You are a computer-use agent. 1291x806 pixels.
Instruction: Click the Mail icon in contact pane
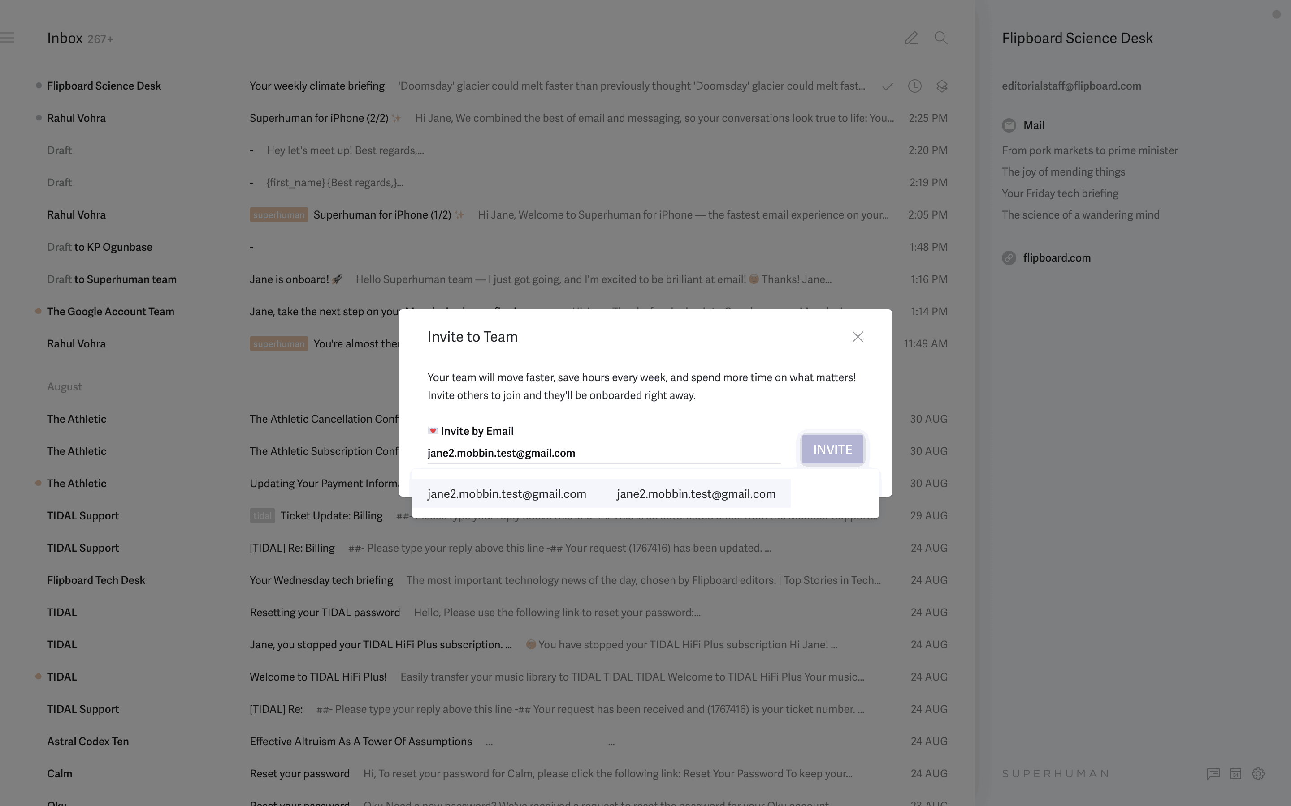[1009, 125]
